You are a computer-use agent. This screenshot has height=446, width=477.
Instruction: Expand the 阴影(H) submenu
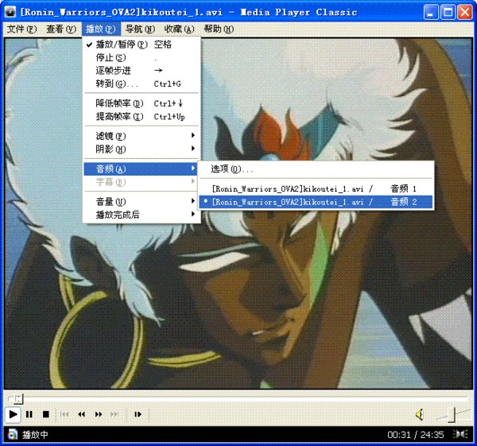click(x=142, y=149)
